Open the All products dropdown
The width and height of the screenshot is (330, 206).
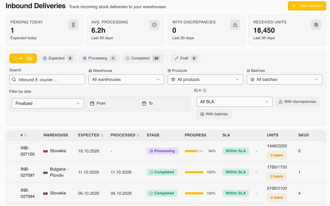pos(205,79)
